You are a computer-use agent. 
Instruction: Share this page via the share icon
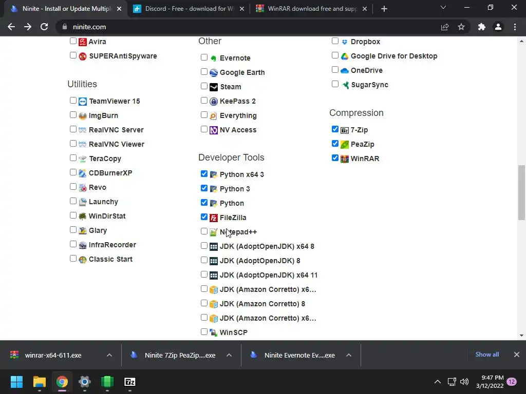(x=445, y=27)
